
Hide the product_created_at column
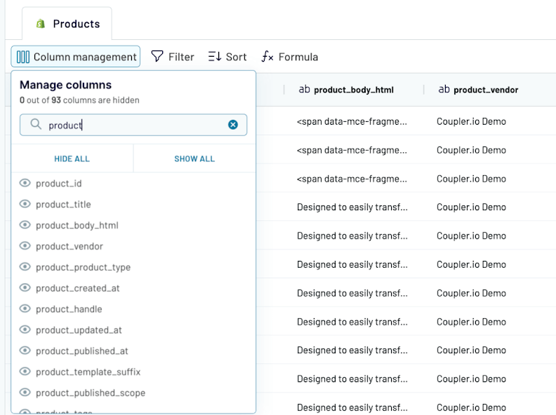(25, 287)
